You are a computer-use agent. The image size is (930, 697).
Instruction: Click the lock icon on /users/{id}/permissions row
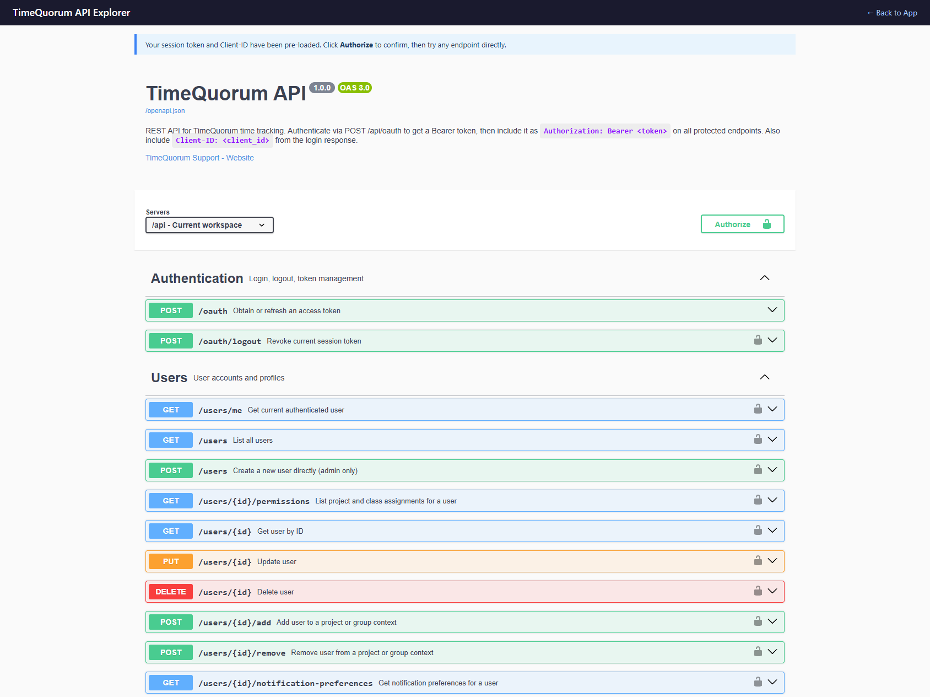click(758, 500)
